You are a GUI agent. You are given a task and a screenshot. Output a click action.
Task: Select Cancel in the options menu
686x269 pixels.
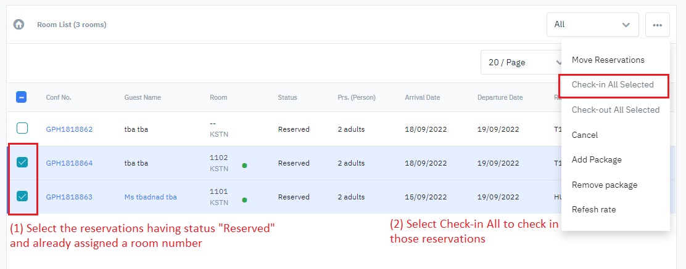click(585, 135)
